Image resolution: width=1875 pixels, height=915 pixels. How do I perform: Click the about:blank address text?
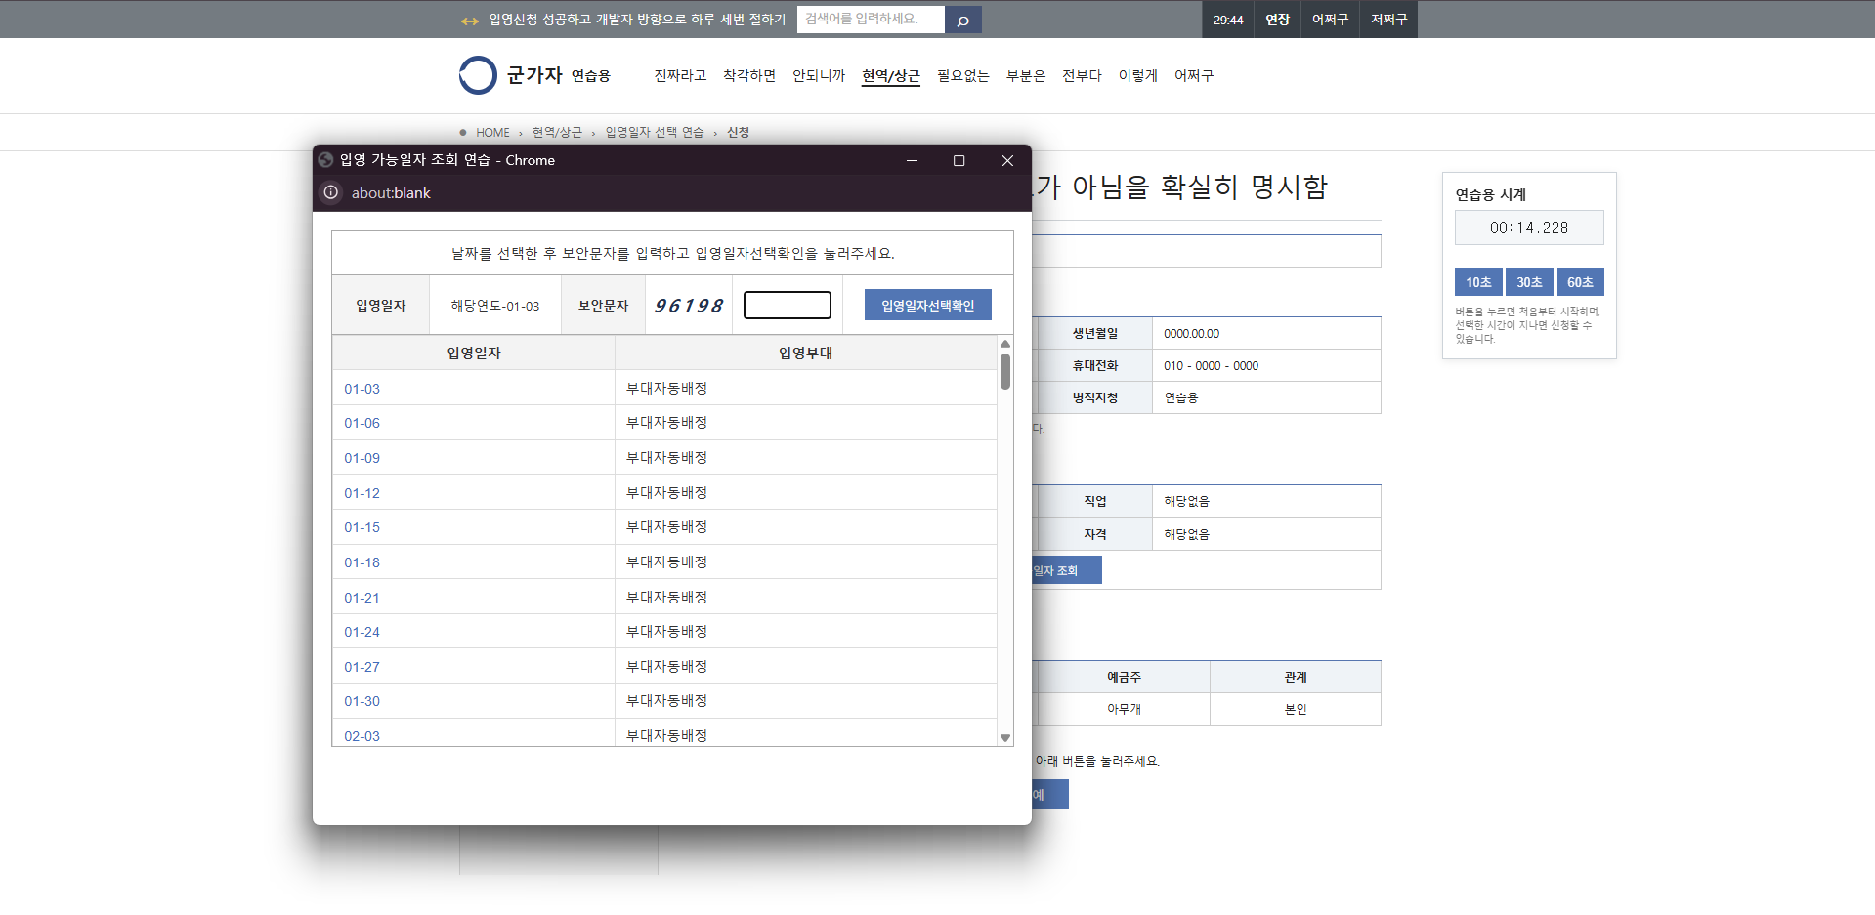click(x=391, y=193)
